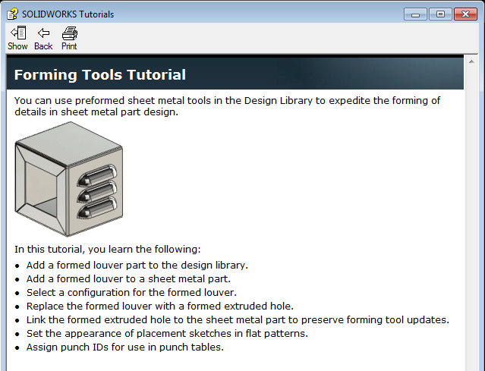Viewport: 485px width, 371px height.
Task: Click 'Set the appearance of placement sketches' bullet
Action: [x=167, y=333]
